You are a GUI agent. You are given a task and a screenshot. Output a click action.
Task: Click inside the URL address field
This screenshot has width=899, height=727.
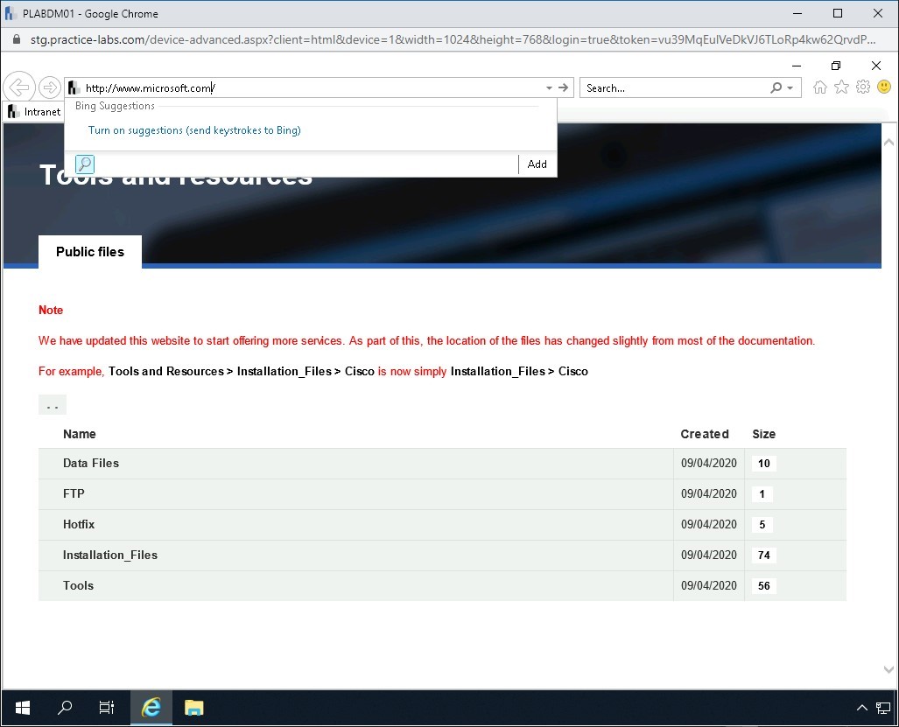(x=263, y=87)
